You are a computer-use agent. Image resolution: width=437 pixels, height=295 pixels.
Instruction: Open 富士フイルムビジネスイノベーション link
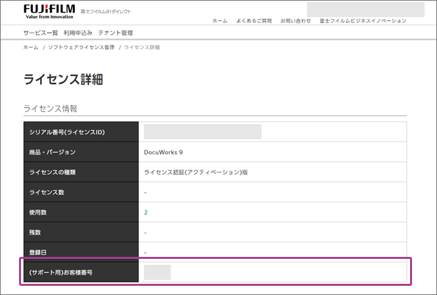(x=363, y=21)
